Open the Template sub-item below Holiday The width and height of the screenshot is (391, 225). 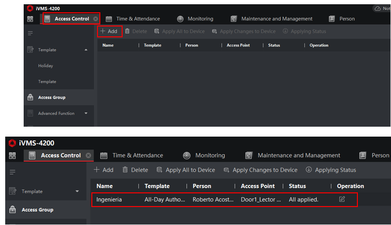(47, 82)
